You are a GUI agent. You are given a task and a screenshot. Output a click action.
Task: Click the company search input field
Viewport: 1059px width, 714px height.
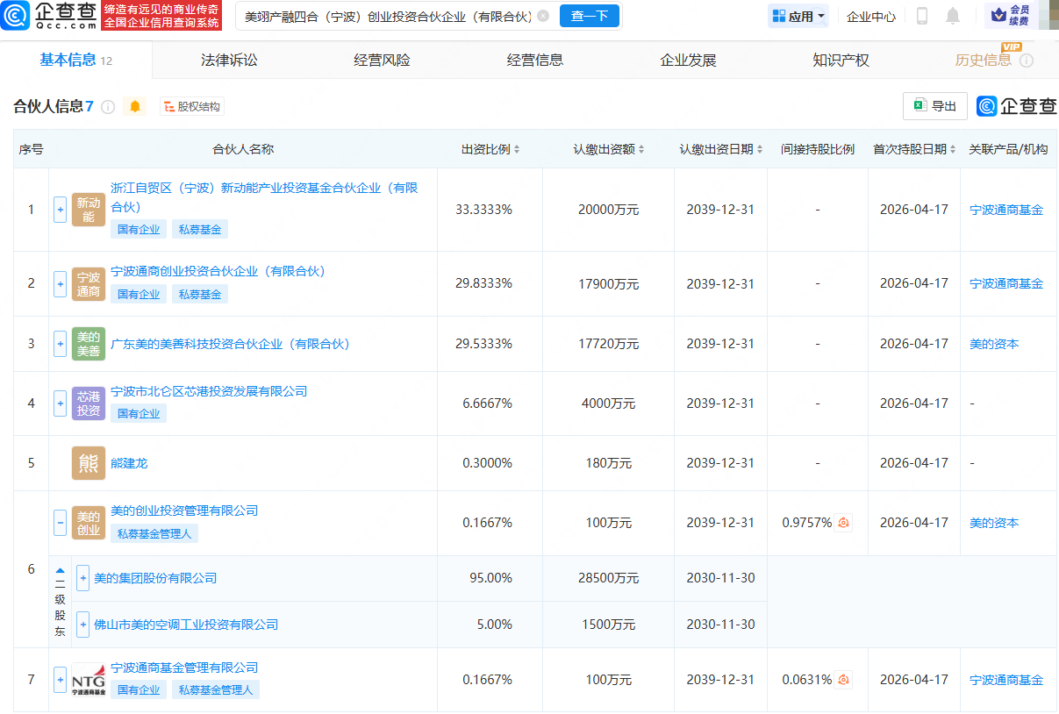[x=386, y=16]
